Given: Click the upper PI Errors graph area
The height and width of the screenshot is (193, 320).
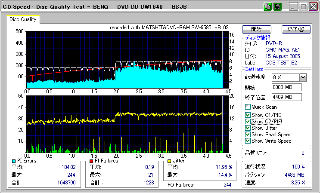Looking at the screenshot, I should tap(125, 59).
